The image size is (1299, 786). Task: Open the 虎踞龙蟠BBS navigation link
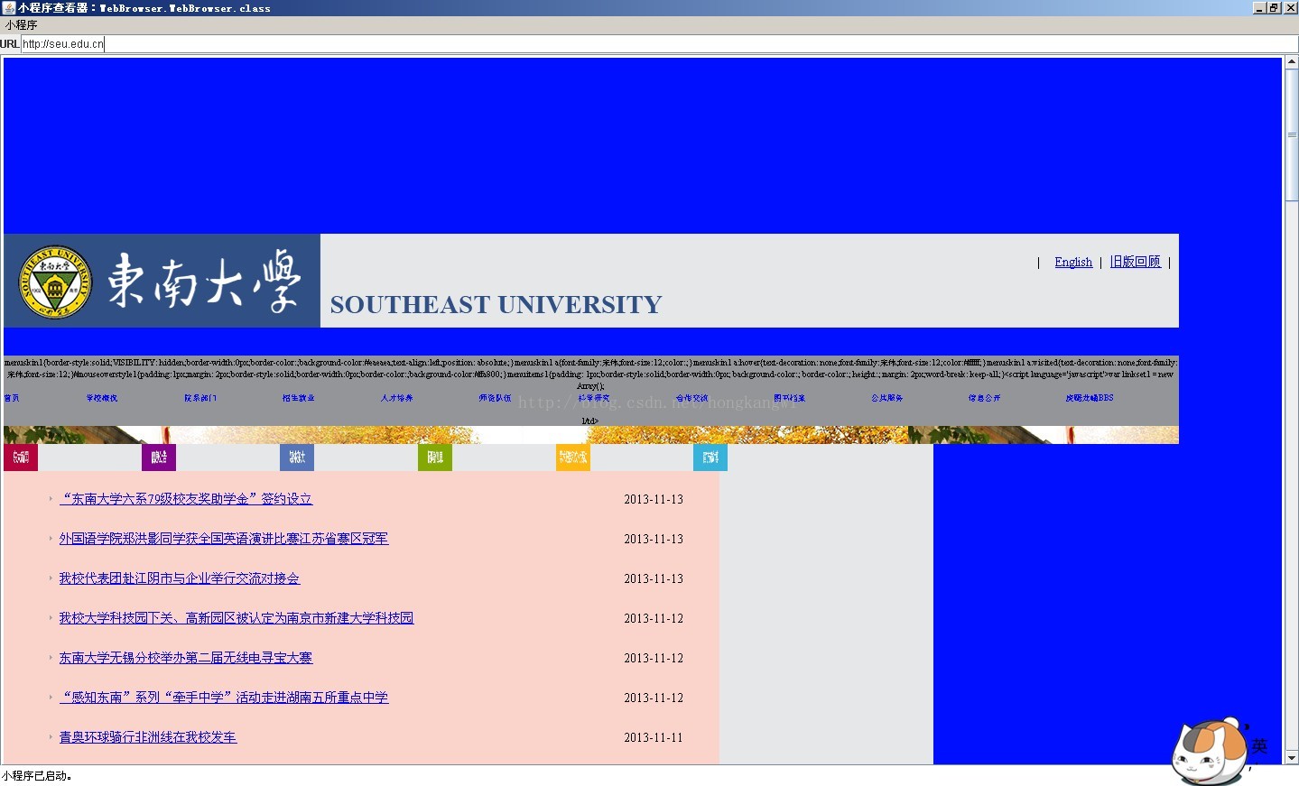click(x=1090, y=398)
